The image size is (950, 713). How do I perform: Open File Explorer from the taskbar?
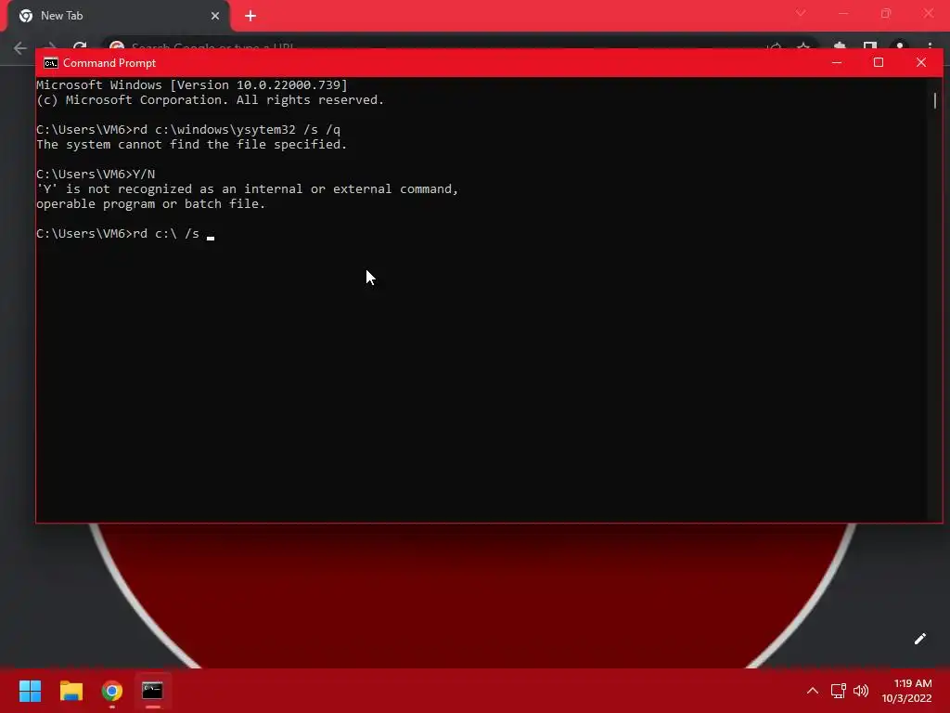pos(71,691)
